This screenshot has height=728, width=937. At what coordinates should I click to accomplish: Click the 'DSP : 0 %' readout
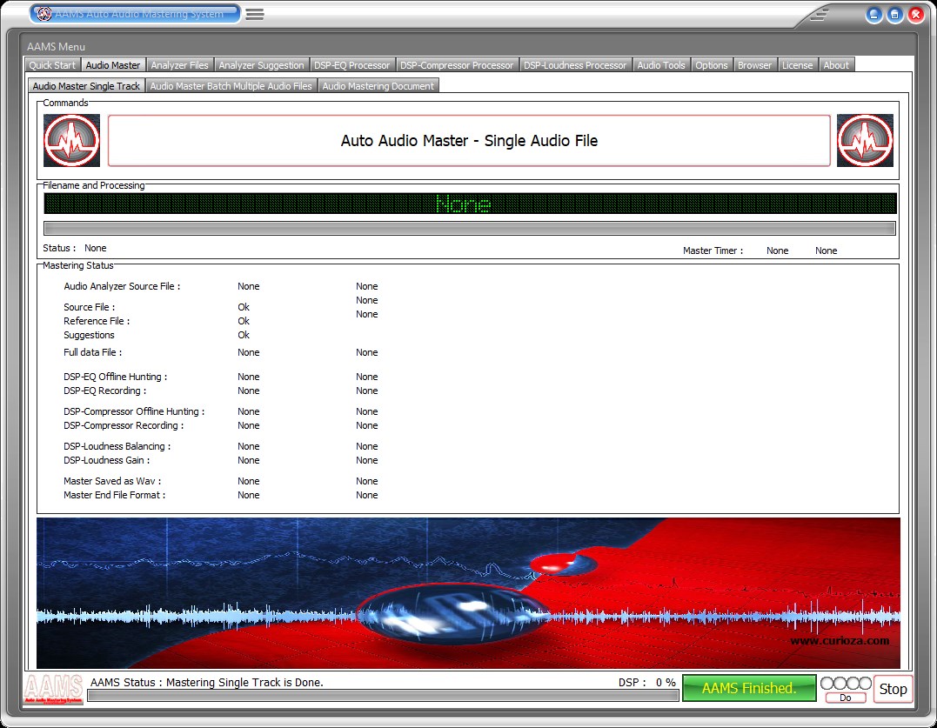click(x=647, y=682)
